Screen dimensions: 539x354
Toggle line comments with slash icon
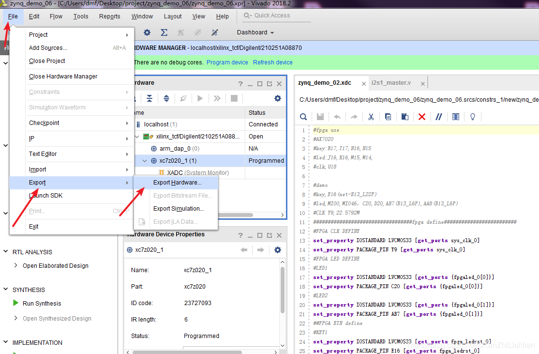pyautogui.click(x=439, y=117)
